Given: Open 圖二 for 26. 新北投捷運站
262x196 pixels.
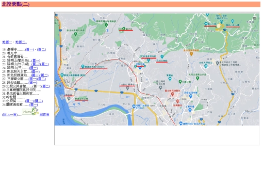Looking at the screenshot, I should (x=44, y=75).
